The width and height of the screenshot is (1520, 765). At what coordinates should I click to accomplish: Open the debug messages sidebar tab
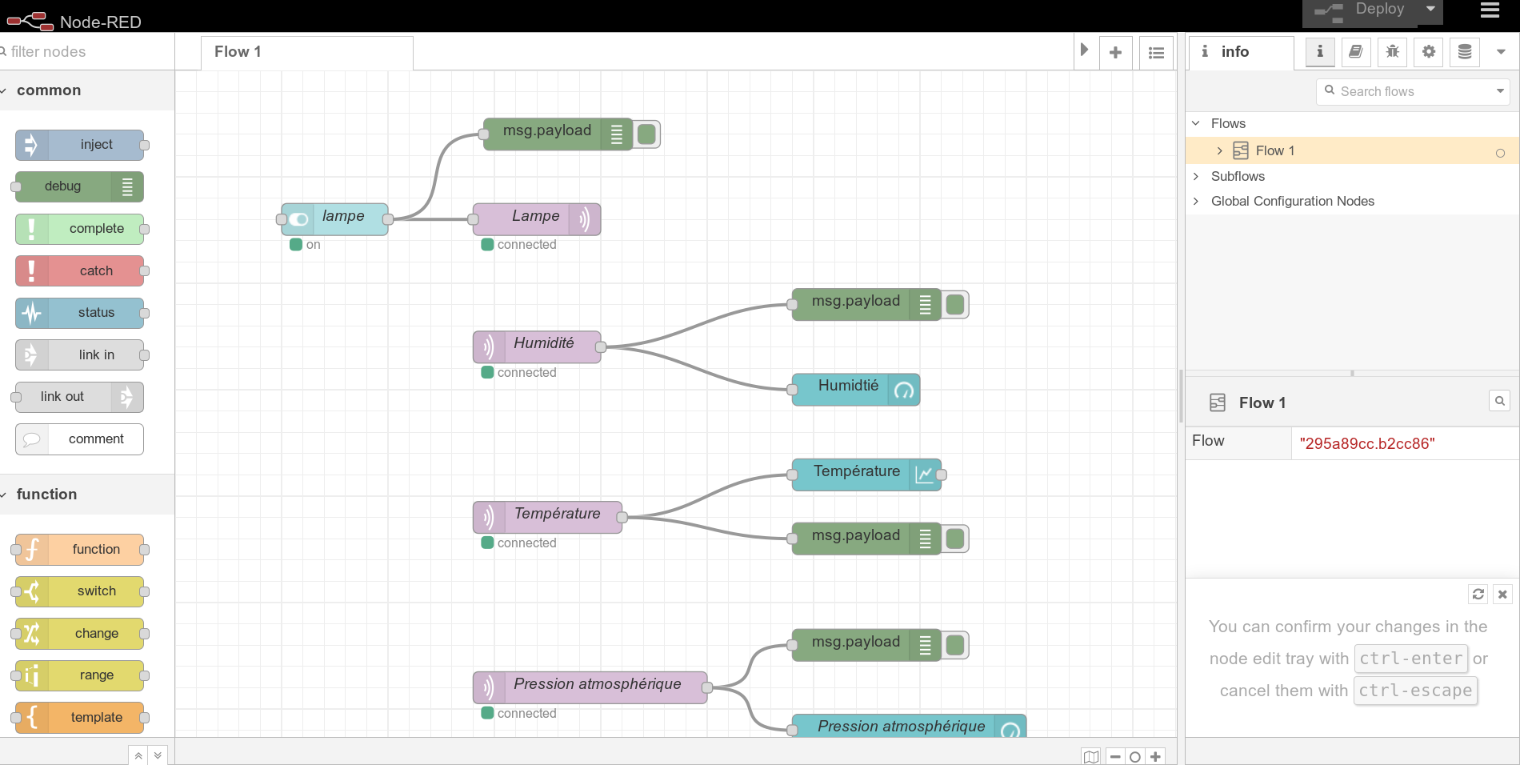click(1392, 52)
